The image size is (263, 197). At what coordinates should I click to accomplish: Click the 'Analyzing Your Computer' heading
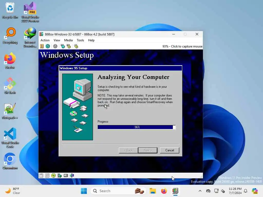[x=134, y=77]
